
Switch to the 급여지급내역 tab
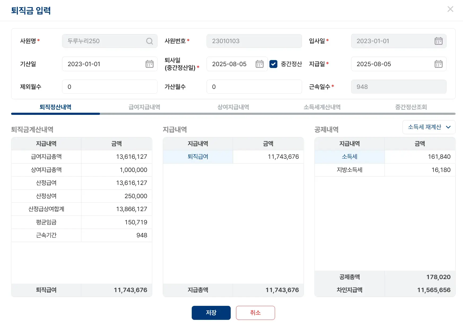[144, 107]
